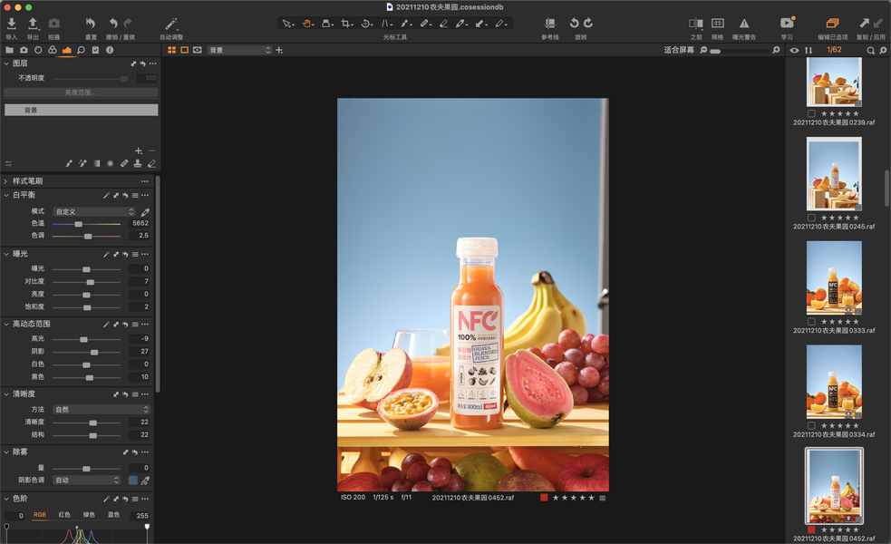Click the Shadow (阴影) slider in HDR panel
This screenshot has height=544, width=891.
(86, 352)
